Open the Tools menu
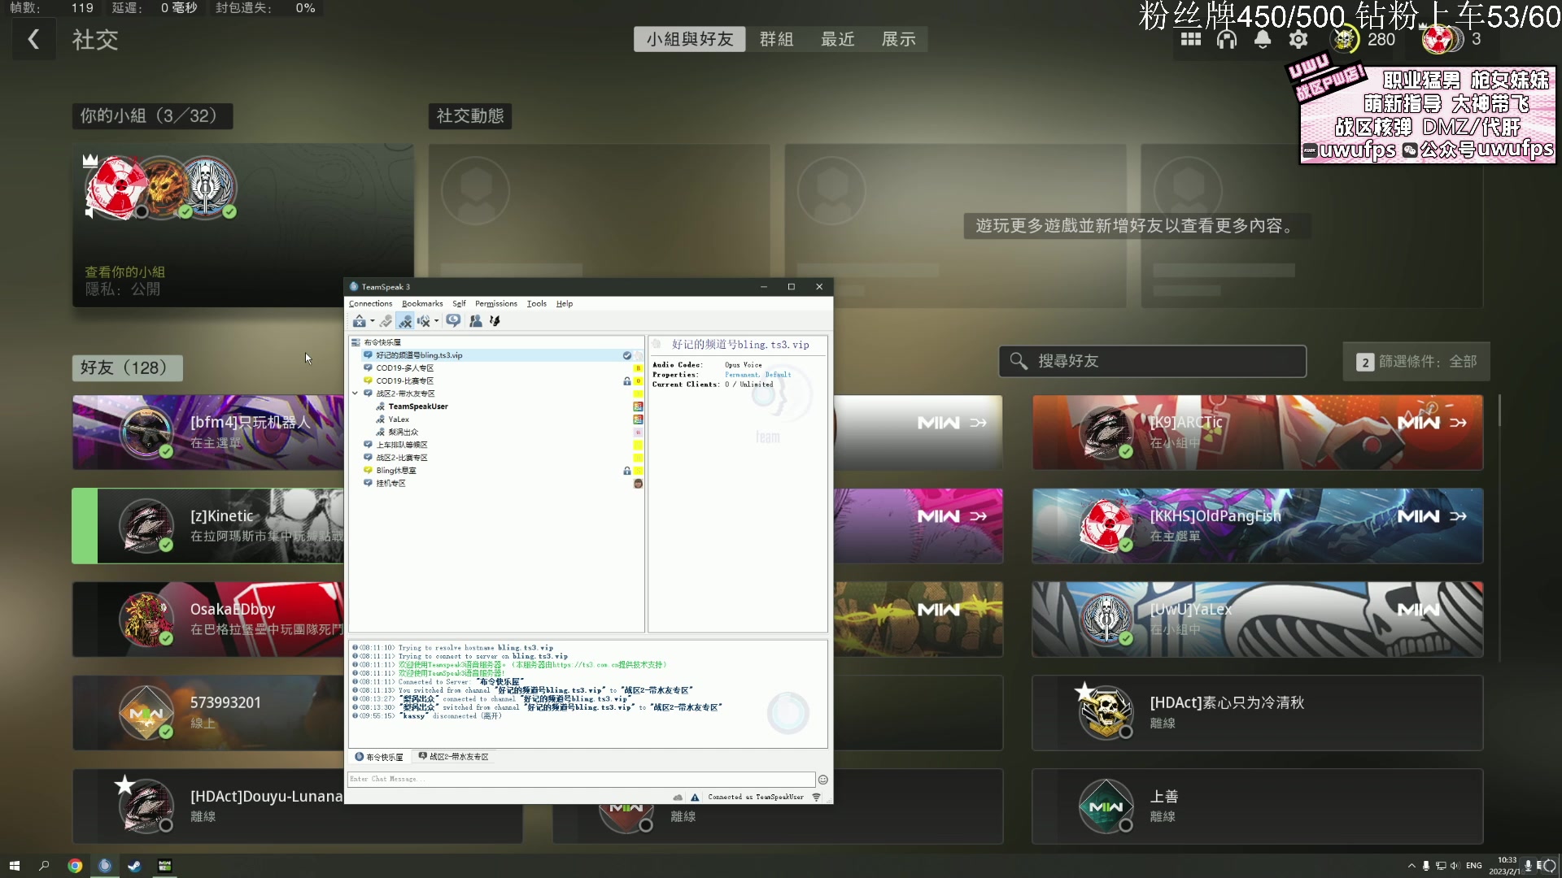The height and width of the screenshot is (878, 1562). click(536, 303)
